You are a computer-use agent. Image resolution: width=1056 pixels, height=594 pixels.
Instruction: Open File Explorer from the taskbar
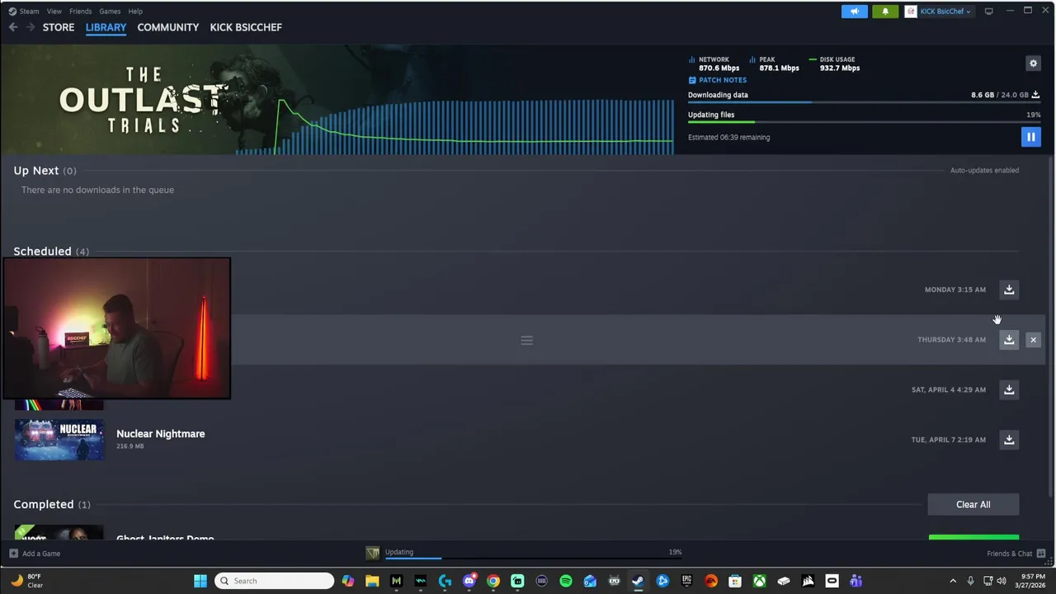click(x=372, y=581)
